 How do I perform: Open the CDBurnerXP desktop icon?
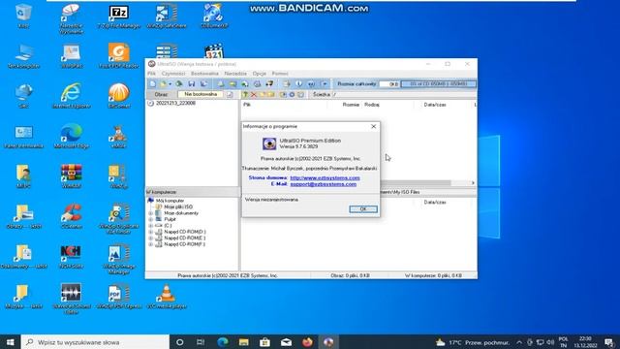point(214,16)
